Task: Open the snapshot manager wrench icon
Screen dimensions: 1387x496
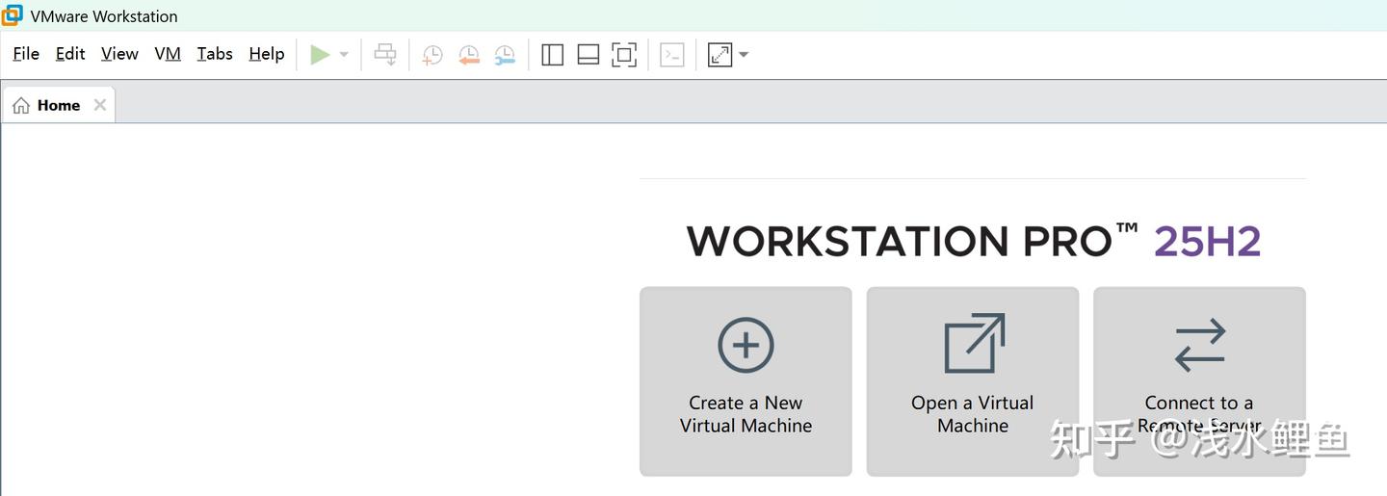Action: point(505,55)
